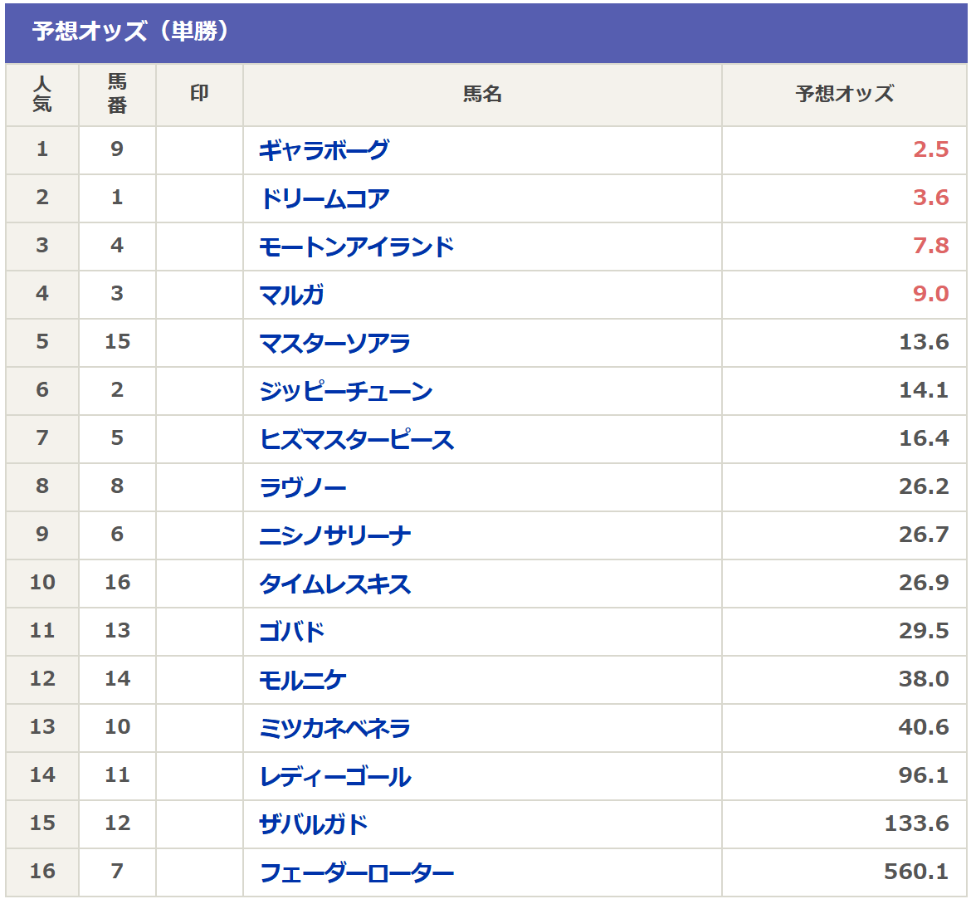Viewport: 971px width, 899px height.
Task: Open ヒズマスターピース horse page
Action: pos(357,439)
